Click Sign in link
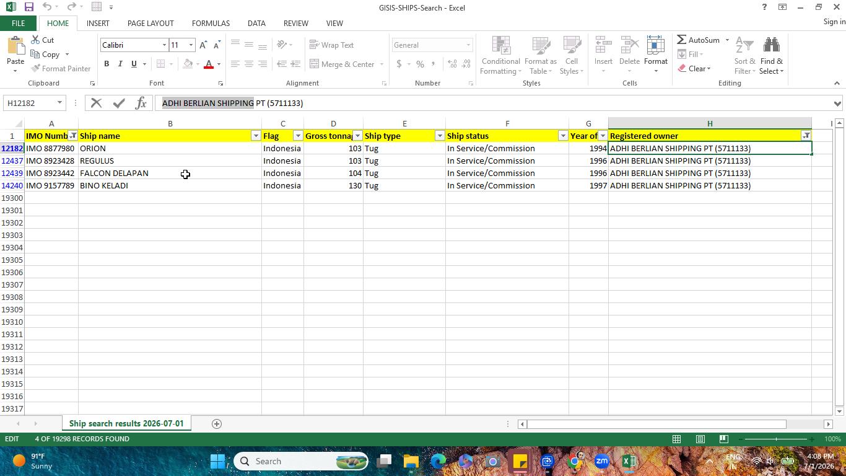This screenshot has height=476, width=846. click(834, 22)
